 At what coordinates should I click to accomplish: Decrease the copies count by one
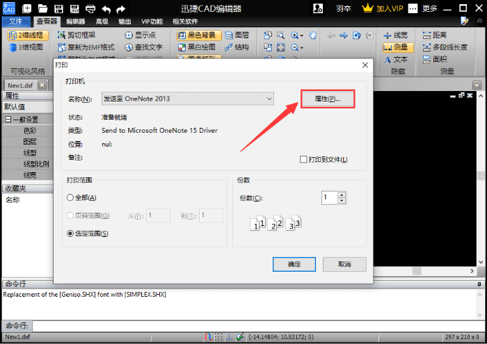342,201
